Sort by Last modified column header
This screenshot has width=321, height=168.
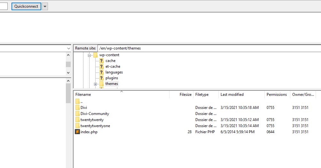click(232, 95)
